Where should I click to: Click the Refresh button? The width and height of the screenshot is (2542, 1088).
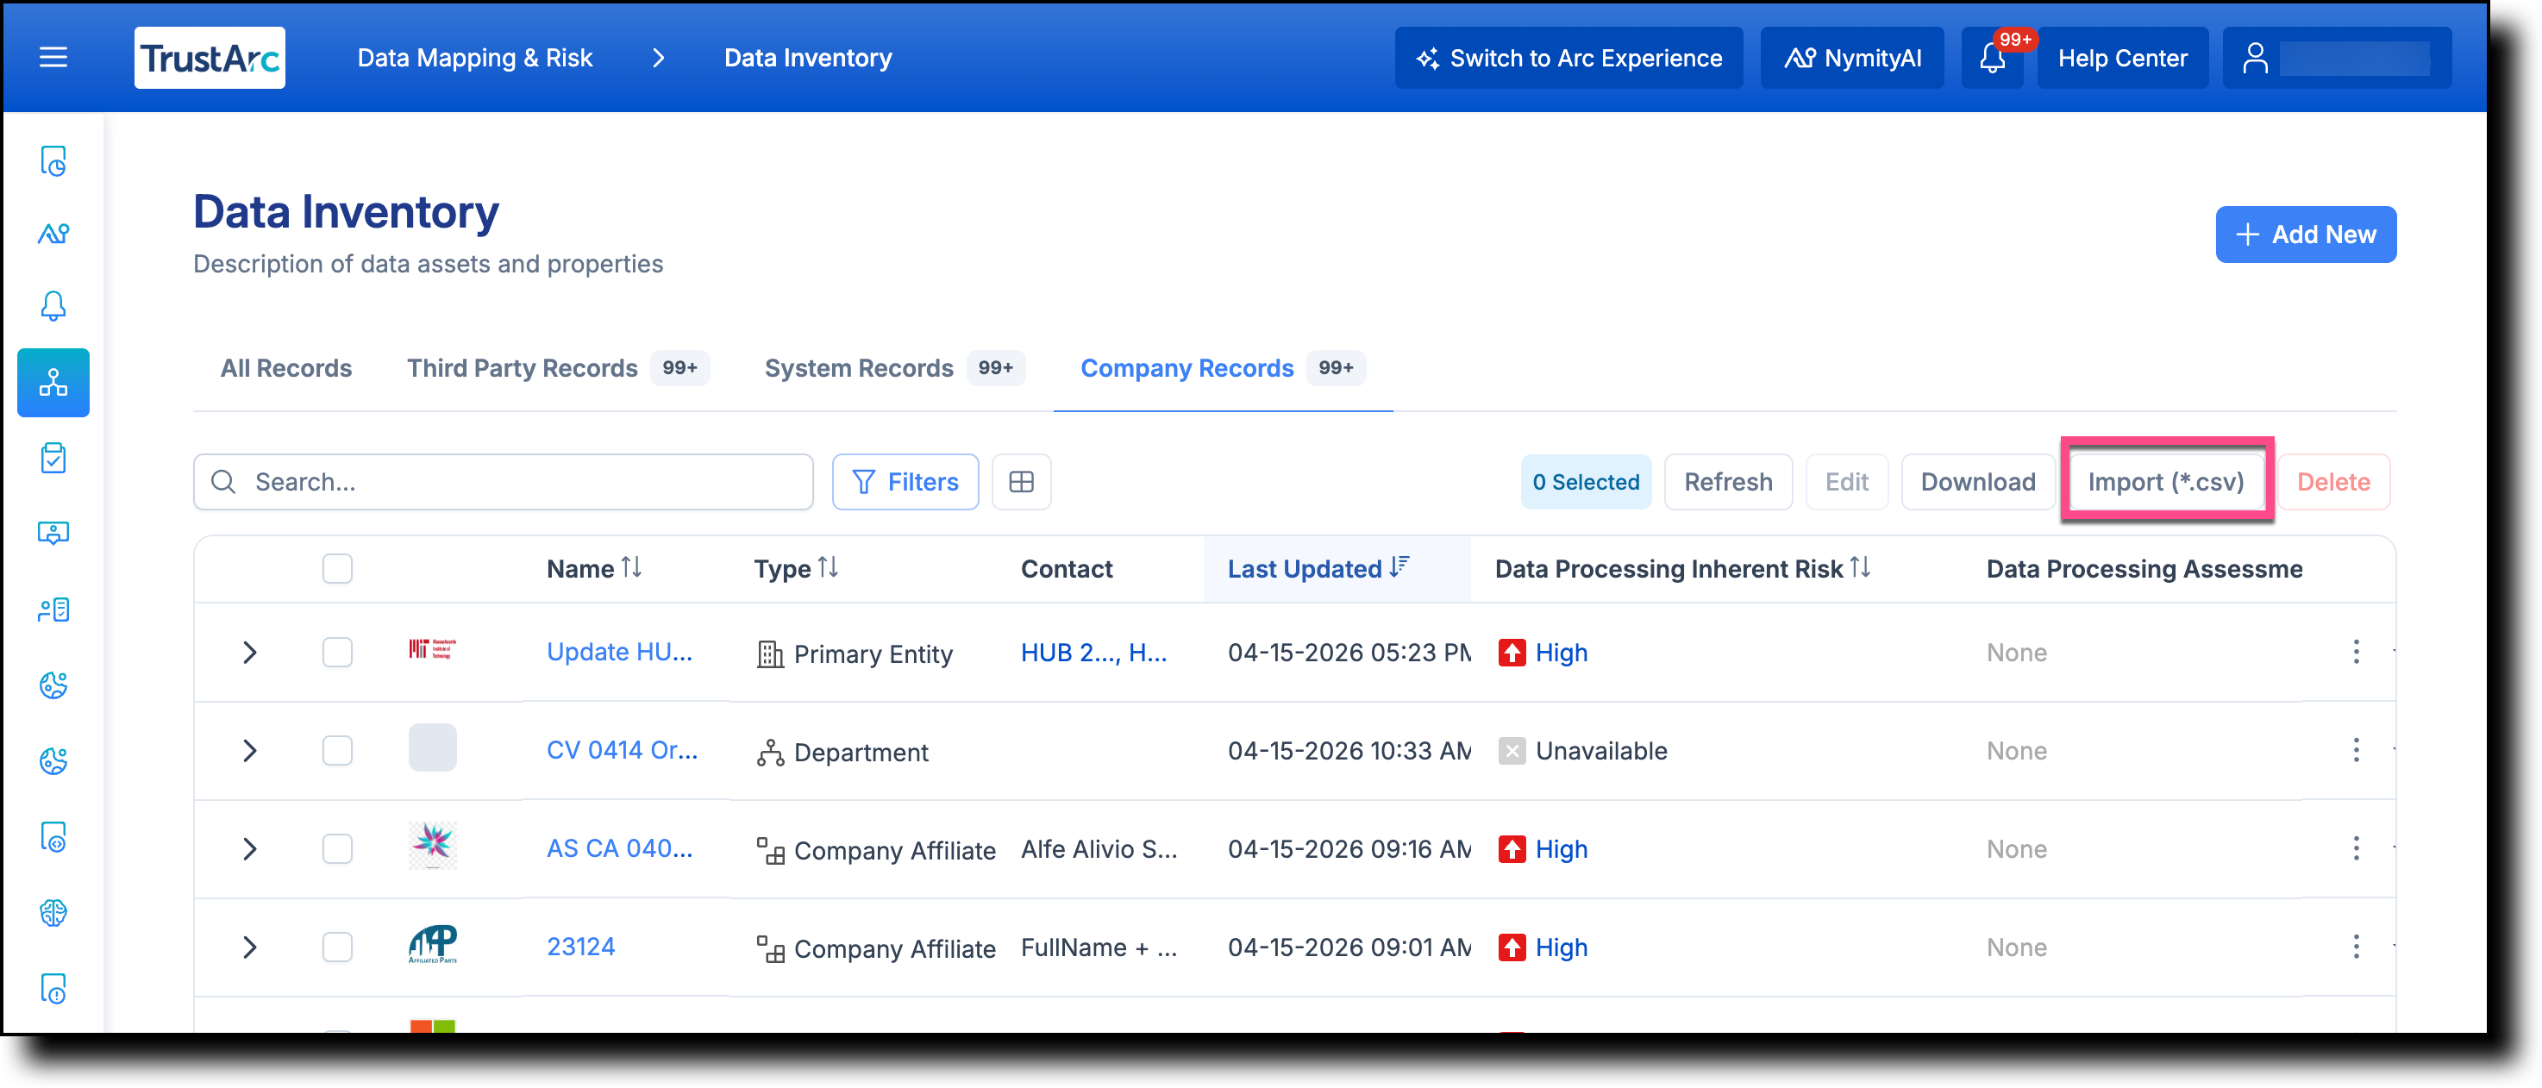(1728, 481)
